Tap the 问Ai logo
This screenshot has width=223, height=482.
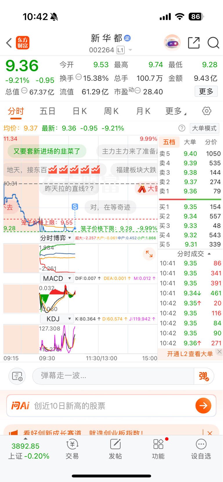tap(20, 406)
